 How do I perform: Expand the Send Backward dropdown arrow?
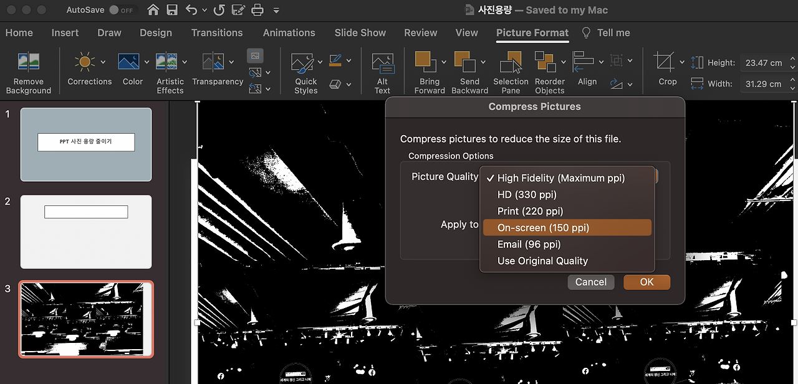pos(483,62)
